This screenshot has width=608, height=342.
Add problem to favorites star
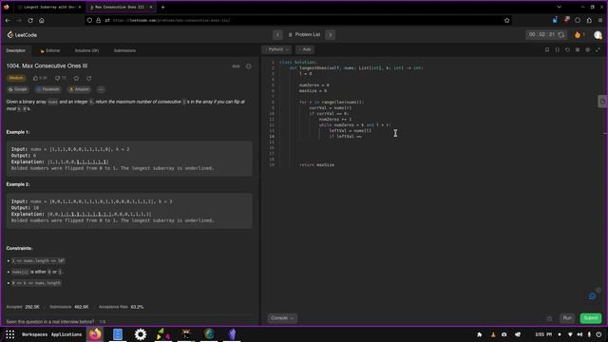click(76, 78)
